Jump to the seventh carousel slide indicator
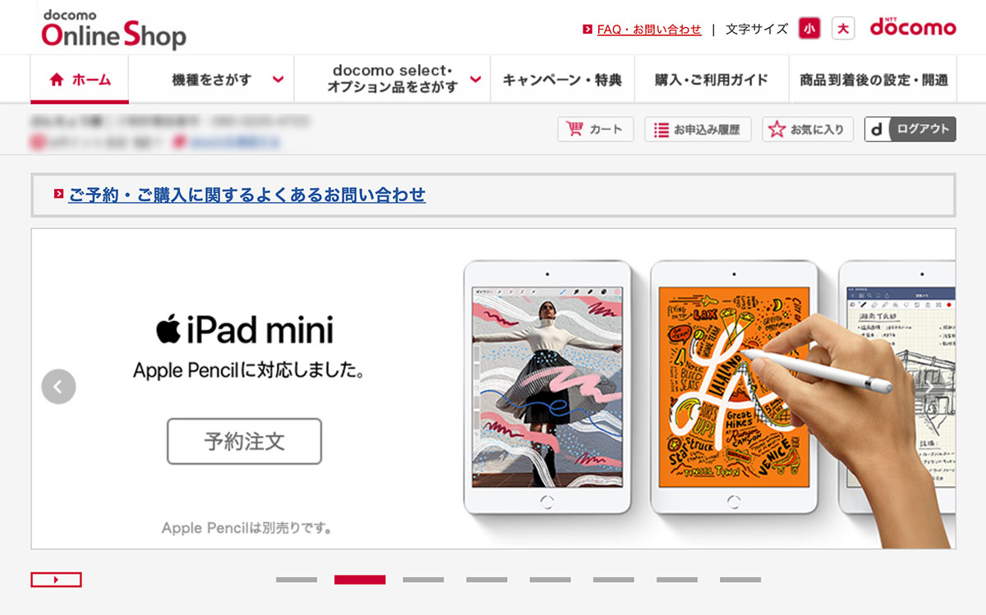Screen dimensions: 986x615 pyautogui.click(x=677, y=580)
